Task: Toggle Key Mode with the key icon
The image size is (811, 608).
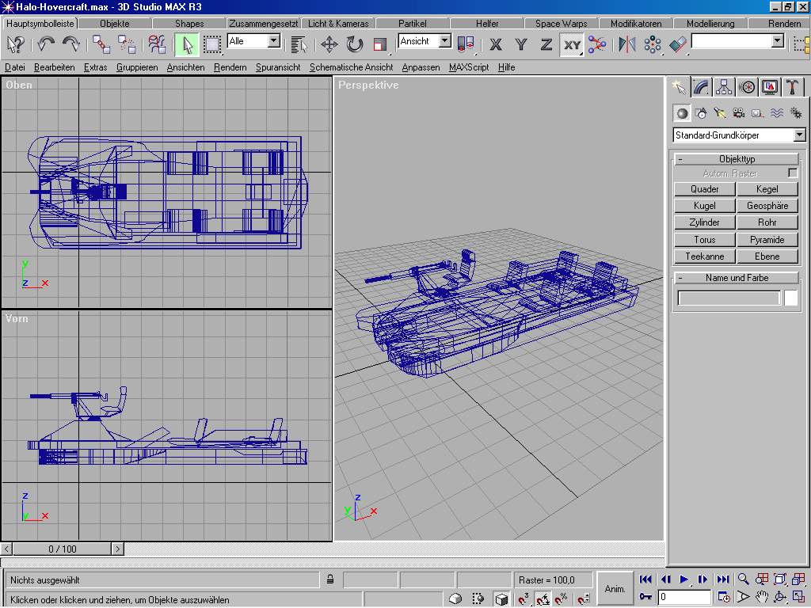Action: tap(645, 597)
